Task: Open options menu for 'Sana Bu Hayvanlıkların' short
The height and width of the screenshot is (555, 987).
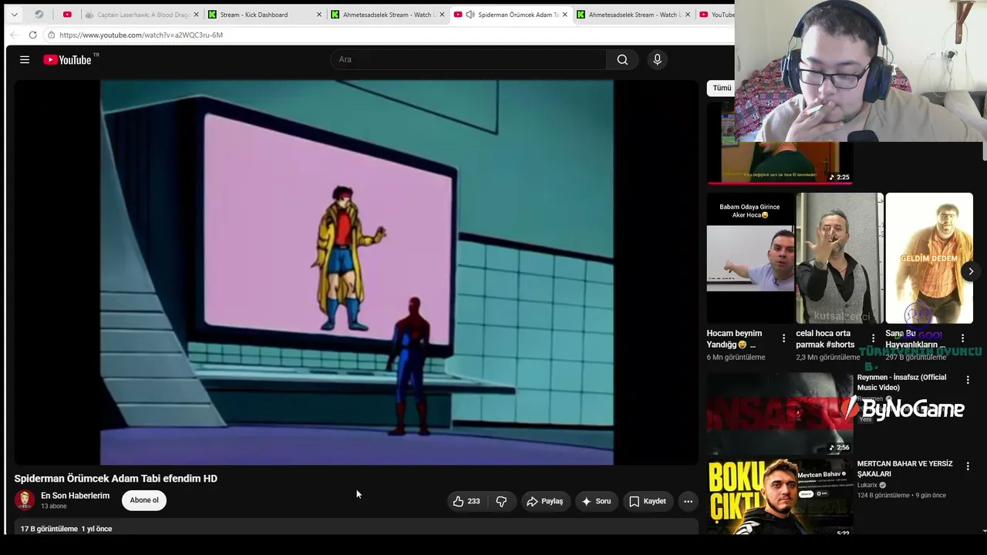Action: click(x=962, y=338)
